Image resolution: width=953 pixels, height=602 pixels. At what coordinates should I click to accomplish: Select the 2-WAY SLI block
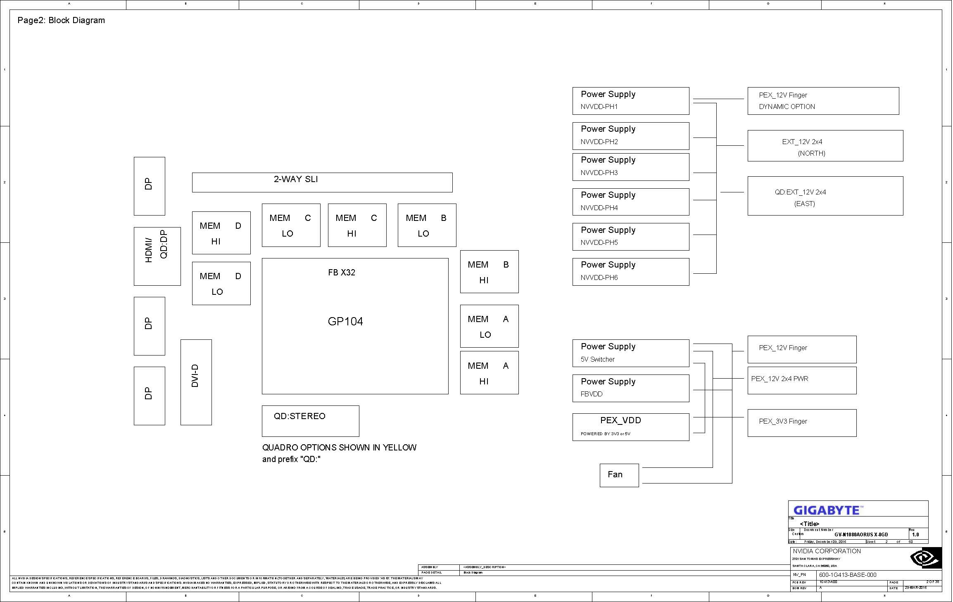(x=322, y=182)
